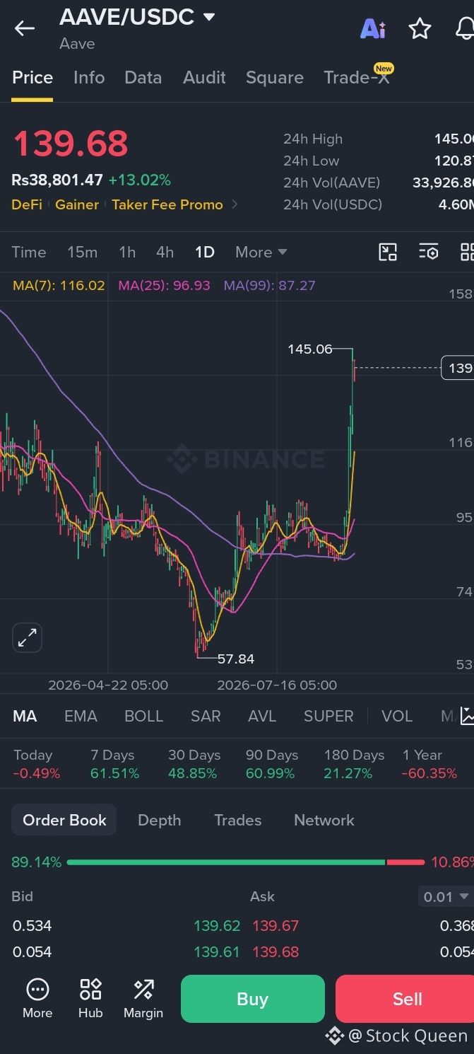The width and height of the screenshot is (474, 1054).
Task: Tap the bid/ask ratio bar
Action: pyautogui.click(x=246, y=862)
